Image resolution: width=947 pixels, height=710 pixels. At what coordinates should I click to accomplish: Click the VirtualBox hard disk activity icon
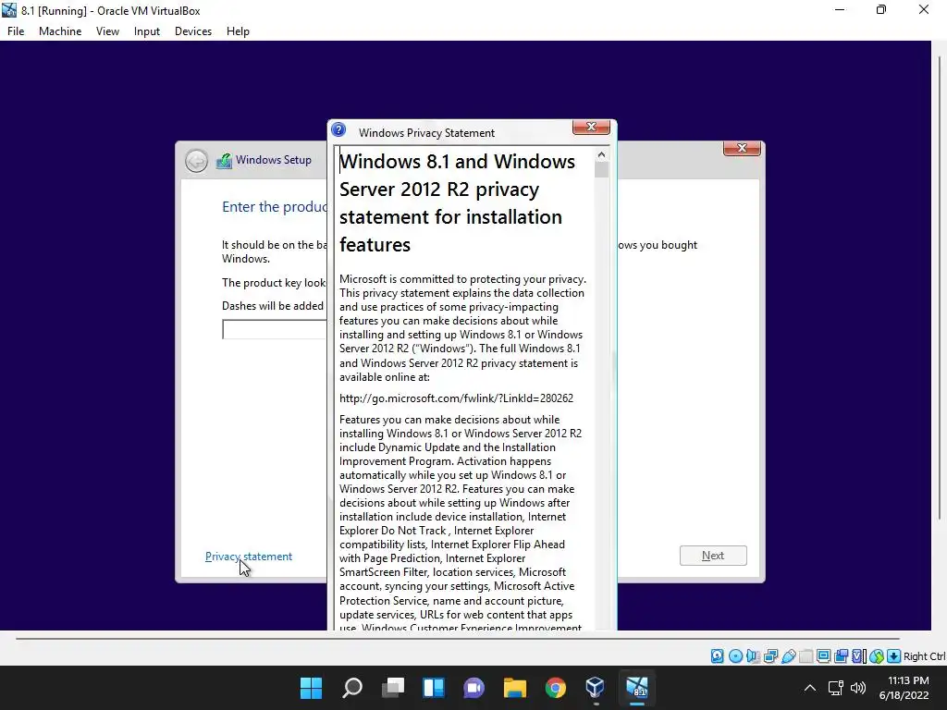(717, 656)
